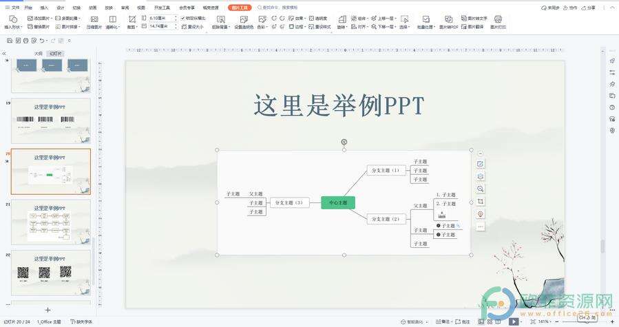Viewport: 619px width, 327px height.
Task: Click the more options dots beside image
Action: [x=481, y=226]
